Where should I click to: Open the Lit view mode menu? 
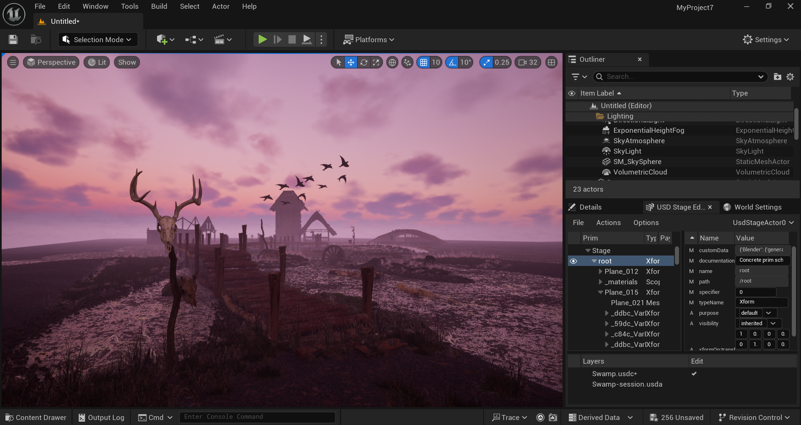coord(97,62)
